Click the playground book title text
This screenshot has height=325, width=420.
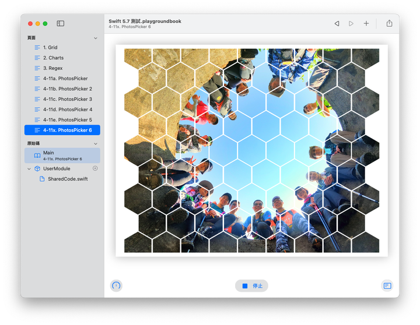(145, 21)
